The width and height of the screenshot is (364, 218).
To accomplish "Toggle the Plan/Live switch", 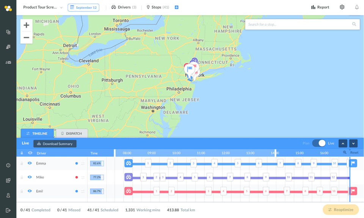I will point(319,143).
